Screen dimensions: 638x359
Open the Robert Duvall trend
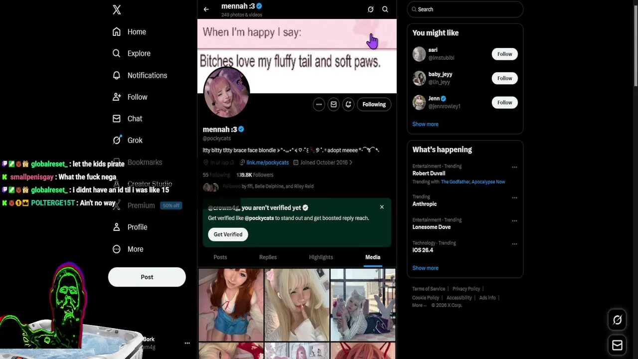coord(429,174)
